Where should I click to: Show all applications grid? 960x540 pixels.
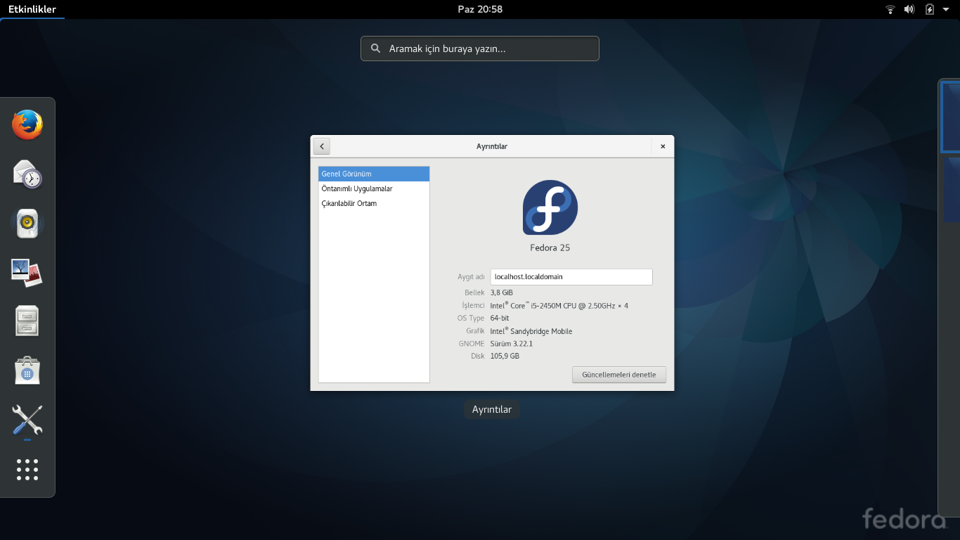[x=27, y=469]
